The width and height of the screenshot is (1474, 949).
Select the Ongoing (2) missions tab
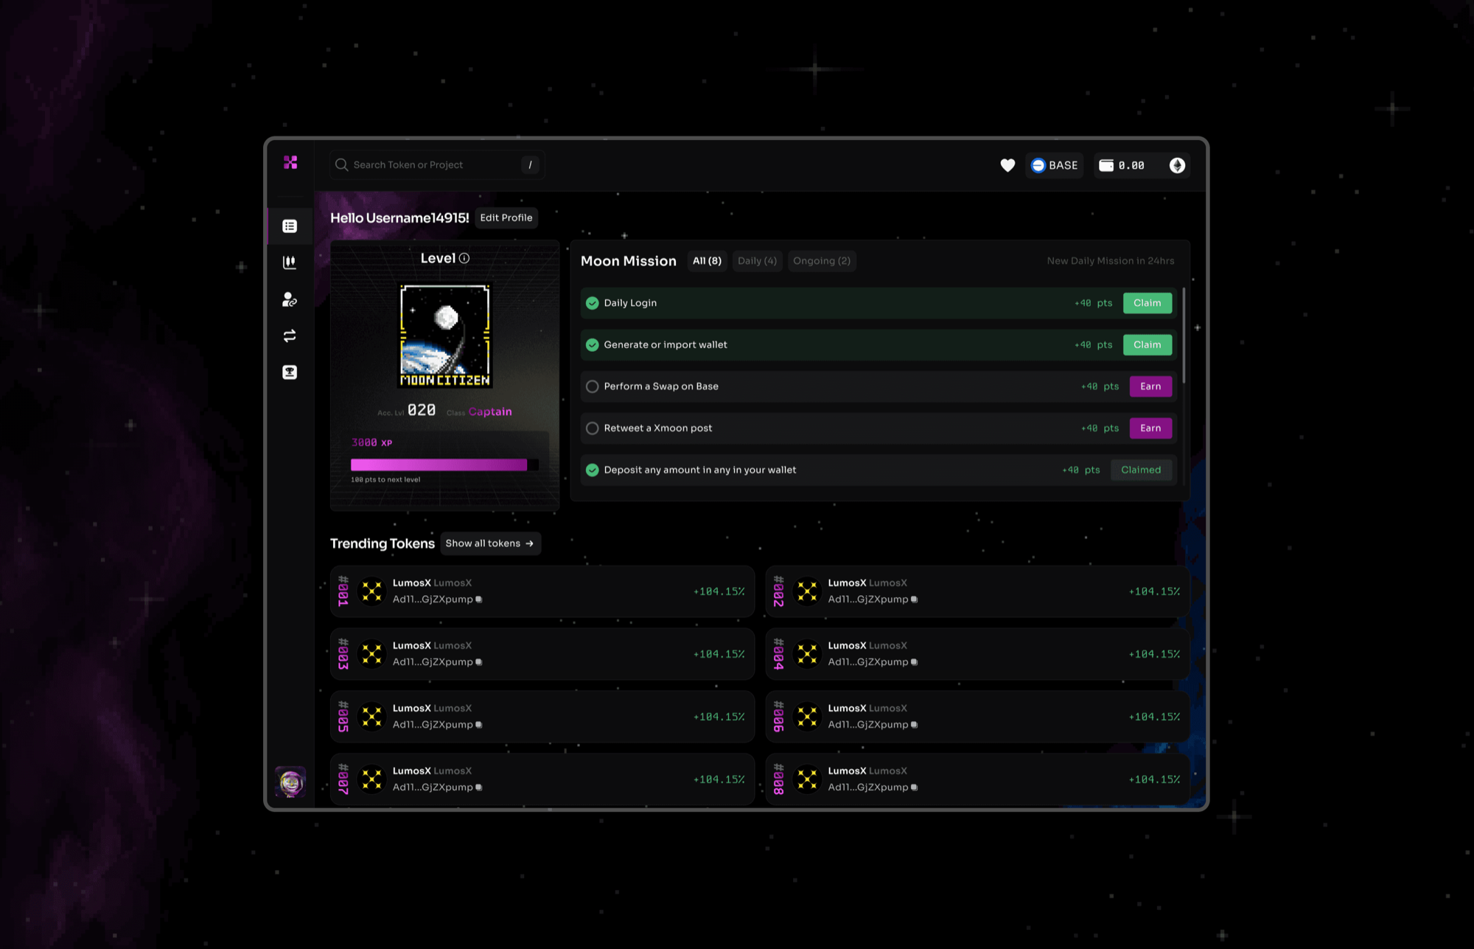(x=822, y=261)
